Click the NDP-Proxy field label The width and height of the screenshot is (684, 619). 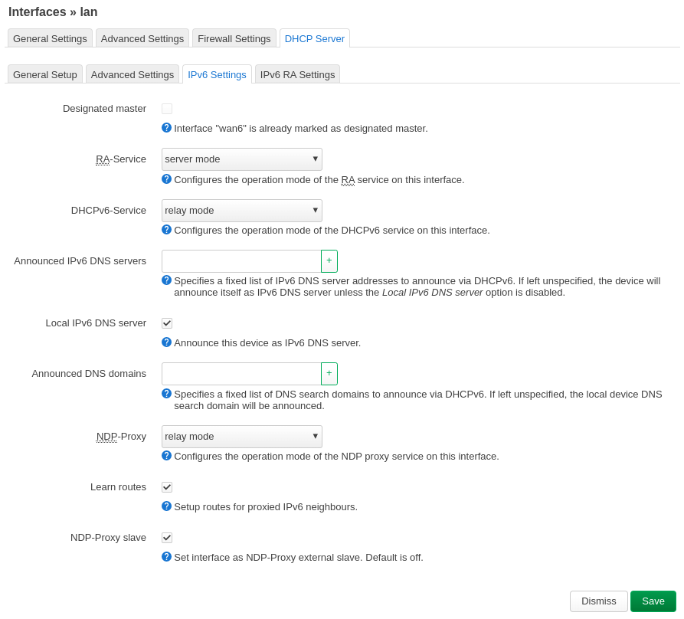121,437
